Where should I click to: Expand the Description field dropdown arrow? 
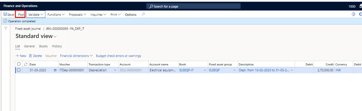pyautogui.click(x=291, y=70)
